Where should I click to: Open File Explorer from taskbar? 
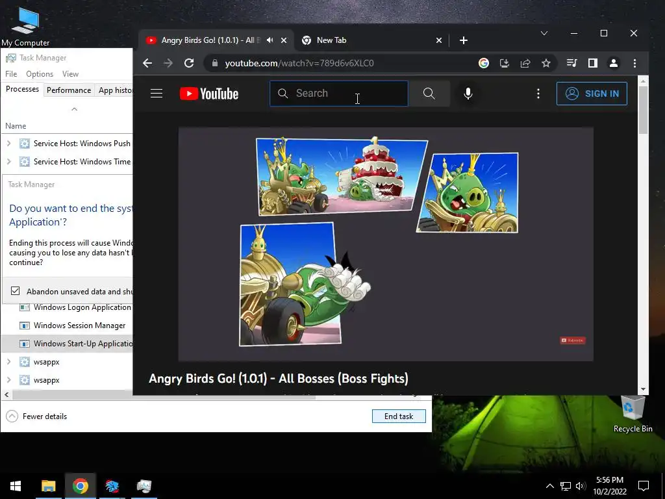coord(48,486)
